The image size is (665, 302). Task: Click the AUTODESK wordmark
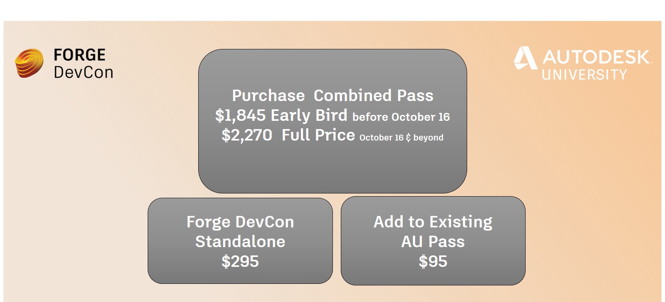pos(597,57)
